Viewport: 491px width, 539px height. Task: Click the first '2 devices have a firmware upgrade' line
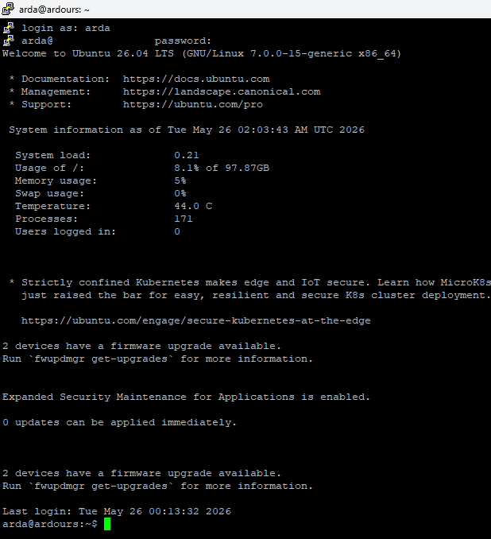(x=141, y=346)
